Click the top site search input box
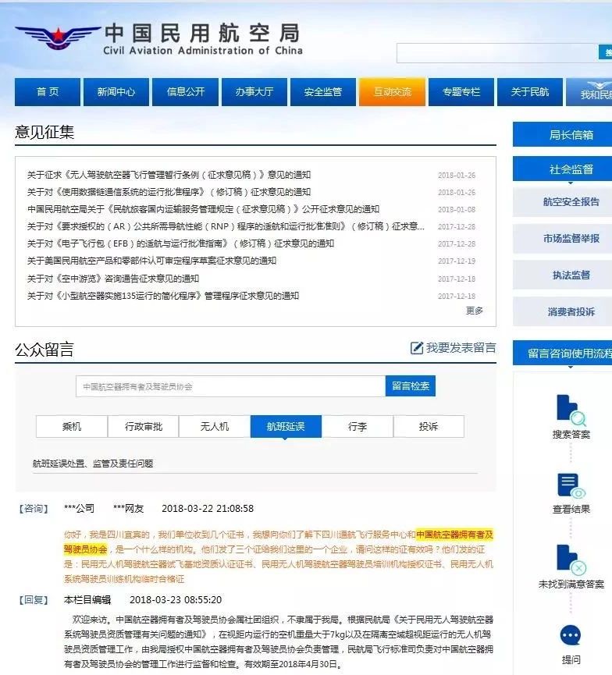The image size is (612, 675). tap(497, 53)
